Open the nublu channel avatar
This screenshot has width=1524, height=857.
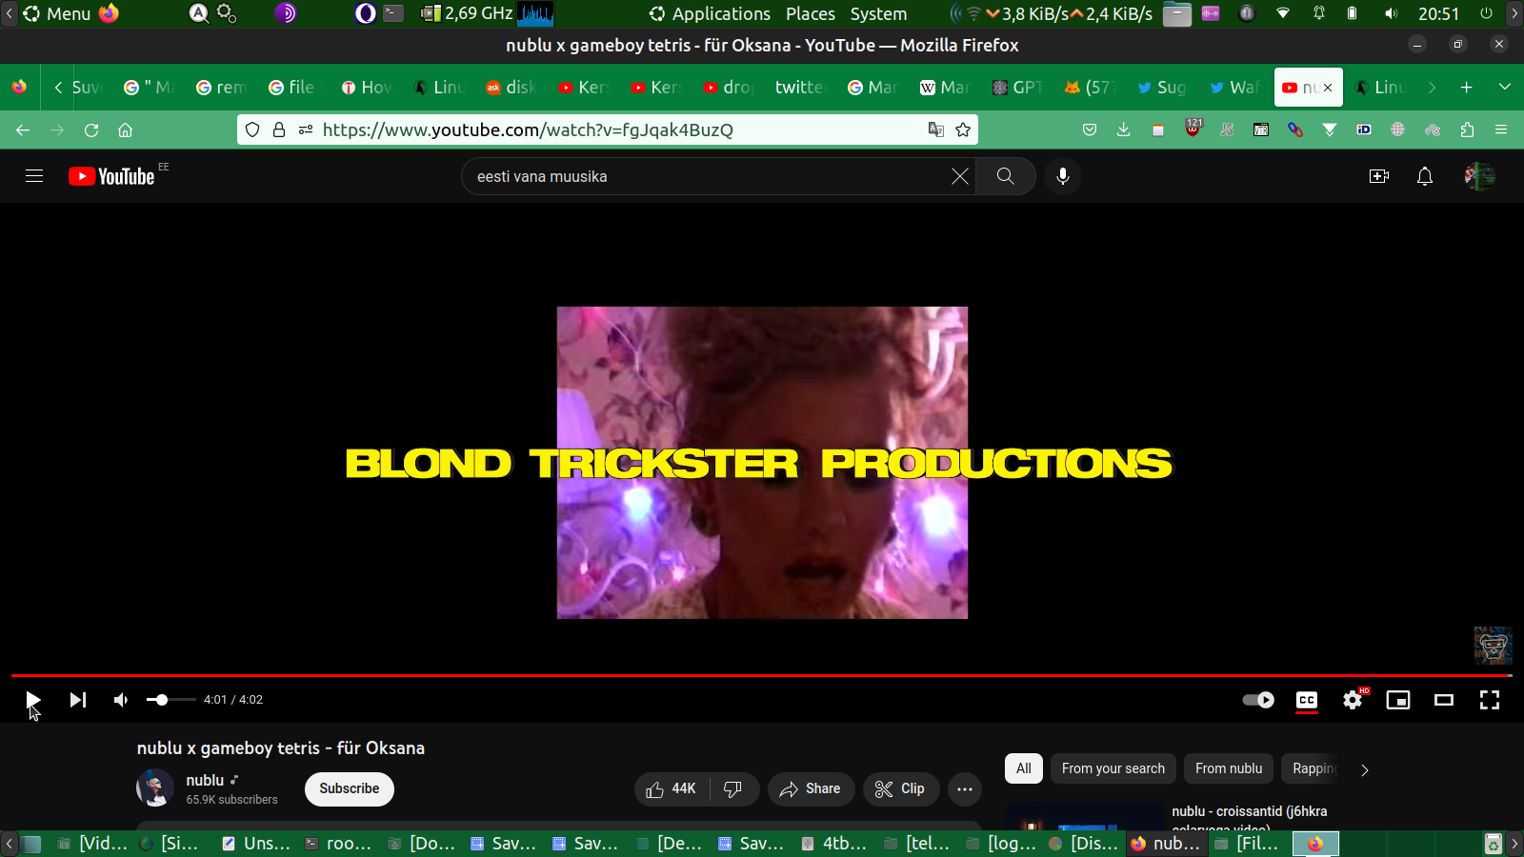(155, 788)
